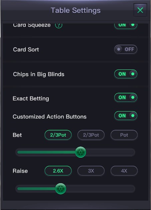
Task: Select the highlighted green 2/3Pot bet preset
Action: pos(58,135)
